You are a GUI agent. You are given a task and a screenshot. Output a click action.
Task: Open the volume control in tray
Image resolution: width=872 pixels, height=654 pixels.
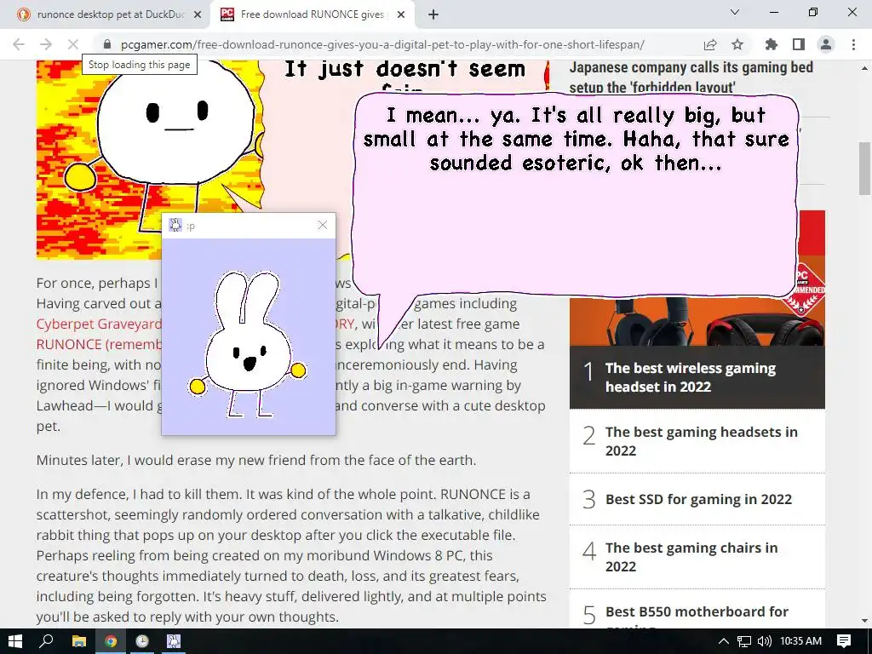pyautogui.click(x=765, y=641)
